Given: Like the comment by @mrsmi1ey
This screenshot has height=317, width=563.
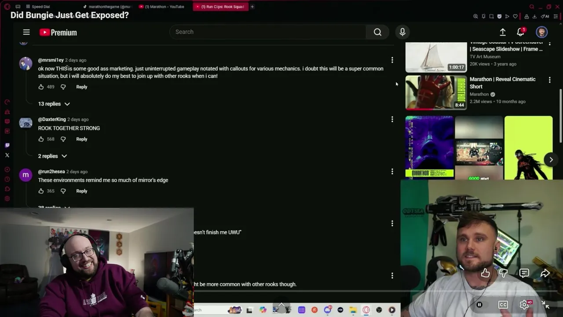Looking at the screenshot, I should pyautogui.click(x=41, y=87).
